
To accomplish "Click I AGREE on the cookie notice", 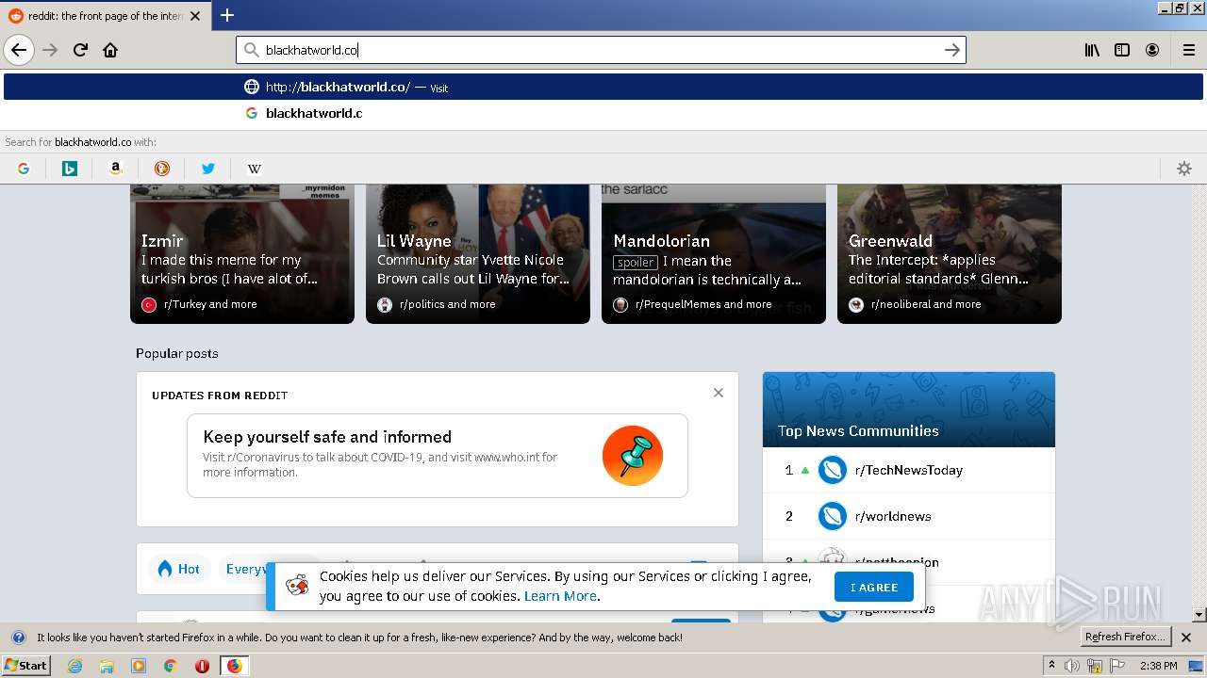I will (874, 587).
